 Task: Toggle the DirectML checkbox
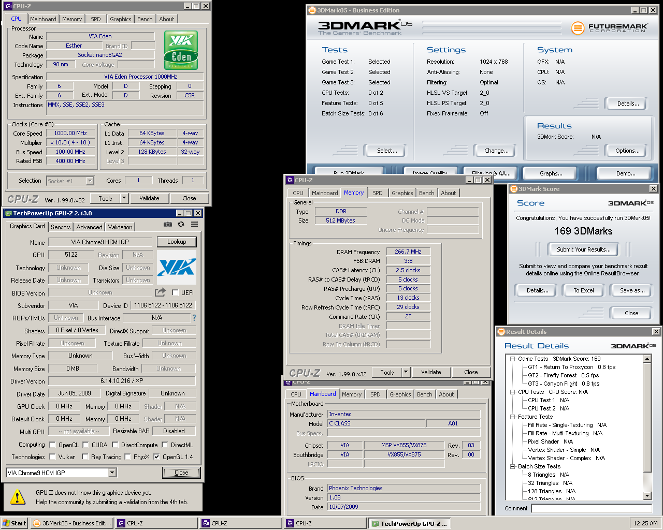pos(165,445)
